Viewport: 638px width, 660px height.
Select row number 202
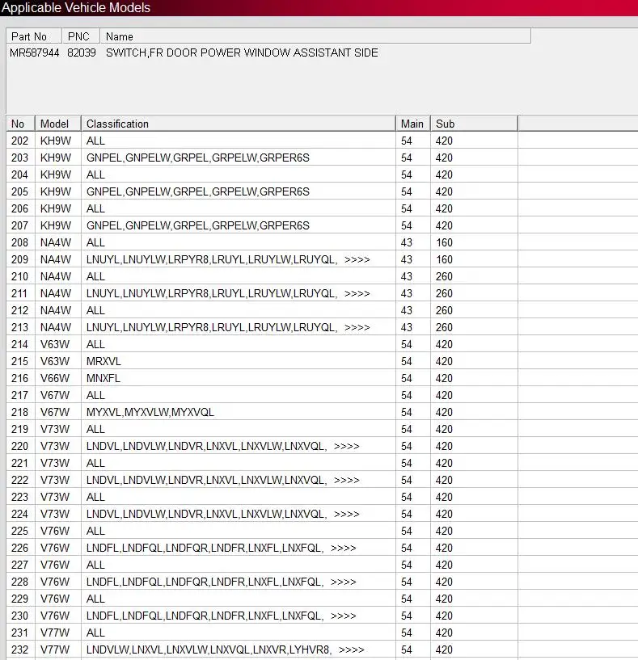coord(19,141)
